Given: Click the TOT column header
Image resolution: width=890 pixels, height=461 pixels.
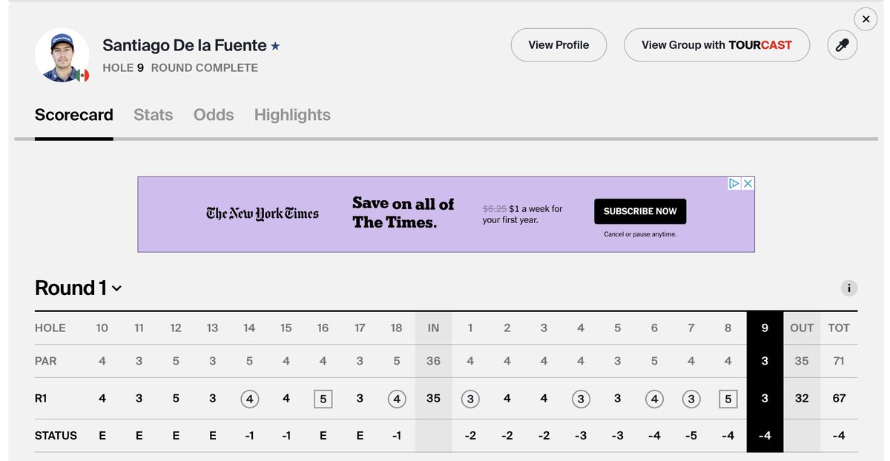Looking at the screenshot, I should [839, 328].
